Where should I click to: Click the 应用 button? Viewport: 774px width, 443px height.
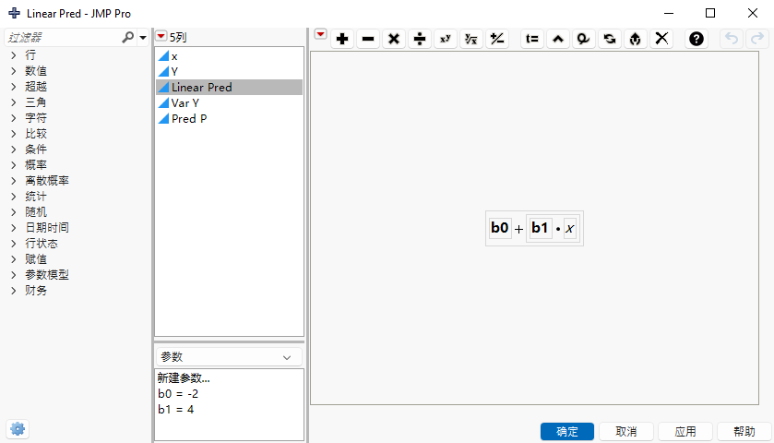click(x=685, y=432)
